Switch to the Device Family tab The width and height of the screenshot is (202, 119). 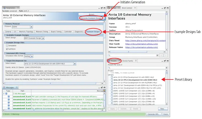(x=128, y=61)
